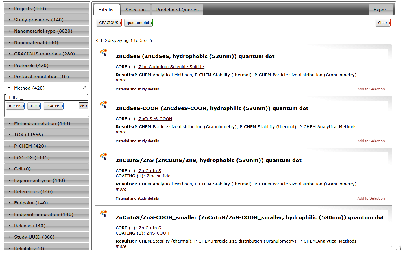Switch to the Selection tab
The height and width of the screenshot is (253, 401).
(135, 10)
